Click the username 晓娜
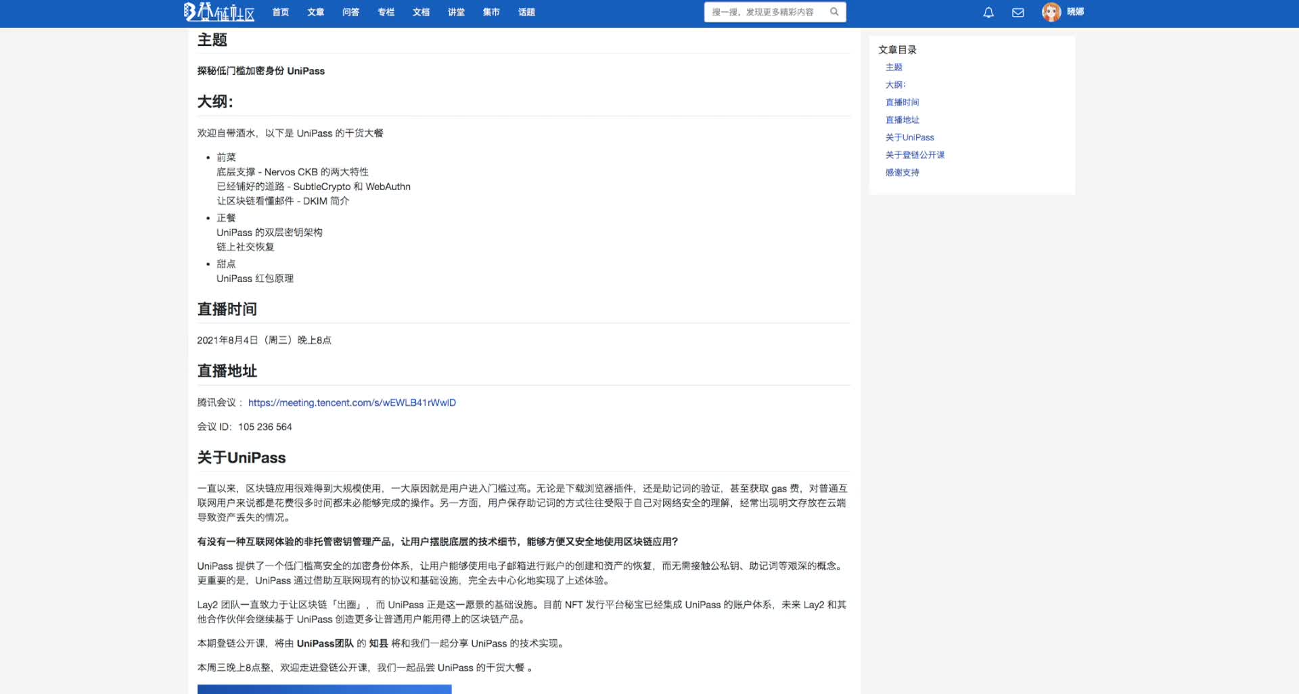 tap(1076, 11)
